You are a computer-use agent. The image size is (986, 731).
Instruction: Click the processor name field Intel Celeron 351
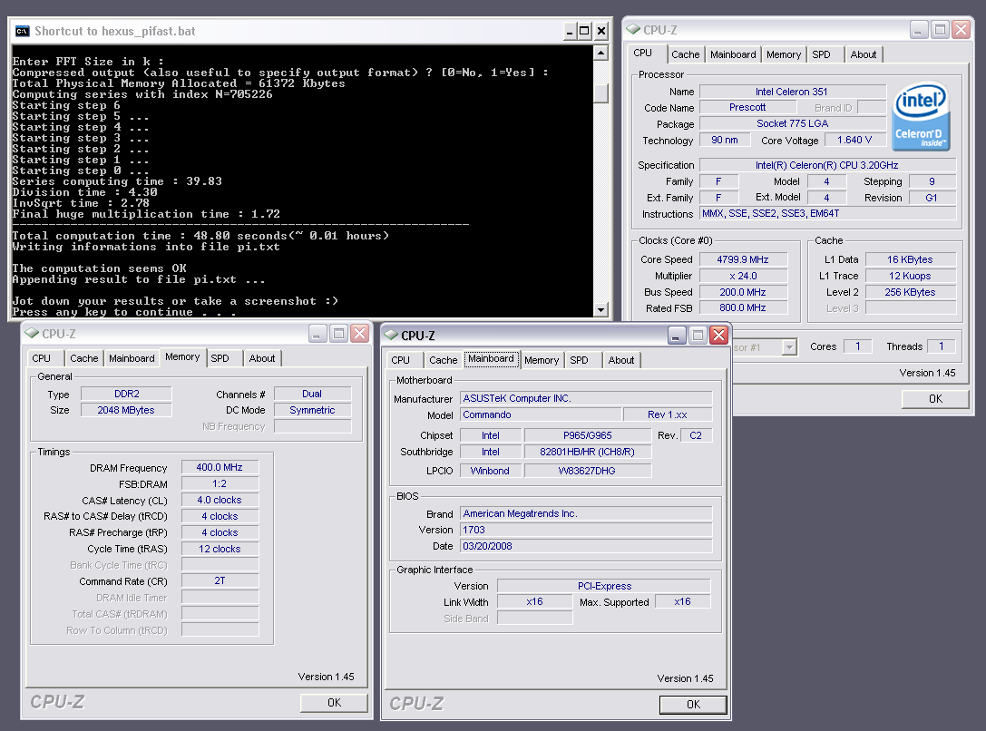pyautogui.click(x=792, y=92)
